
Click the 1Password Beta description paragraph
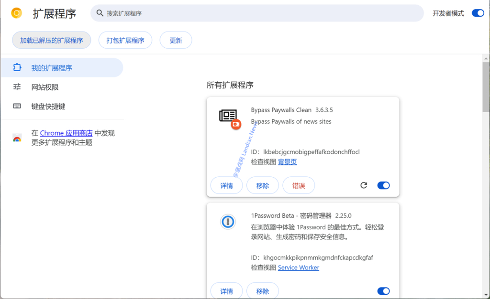[x=318, y=232]
